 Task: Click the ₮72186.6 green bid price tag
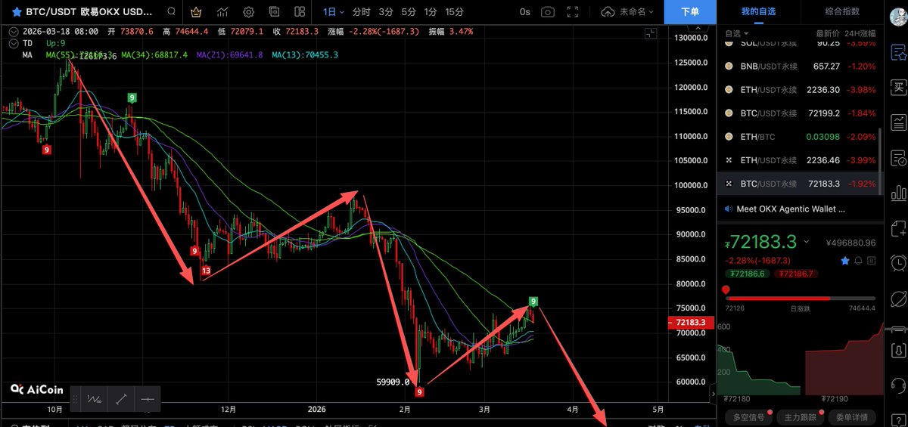coord(746,274)
